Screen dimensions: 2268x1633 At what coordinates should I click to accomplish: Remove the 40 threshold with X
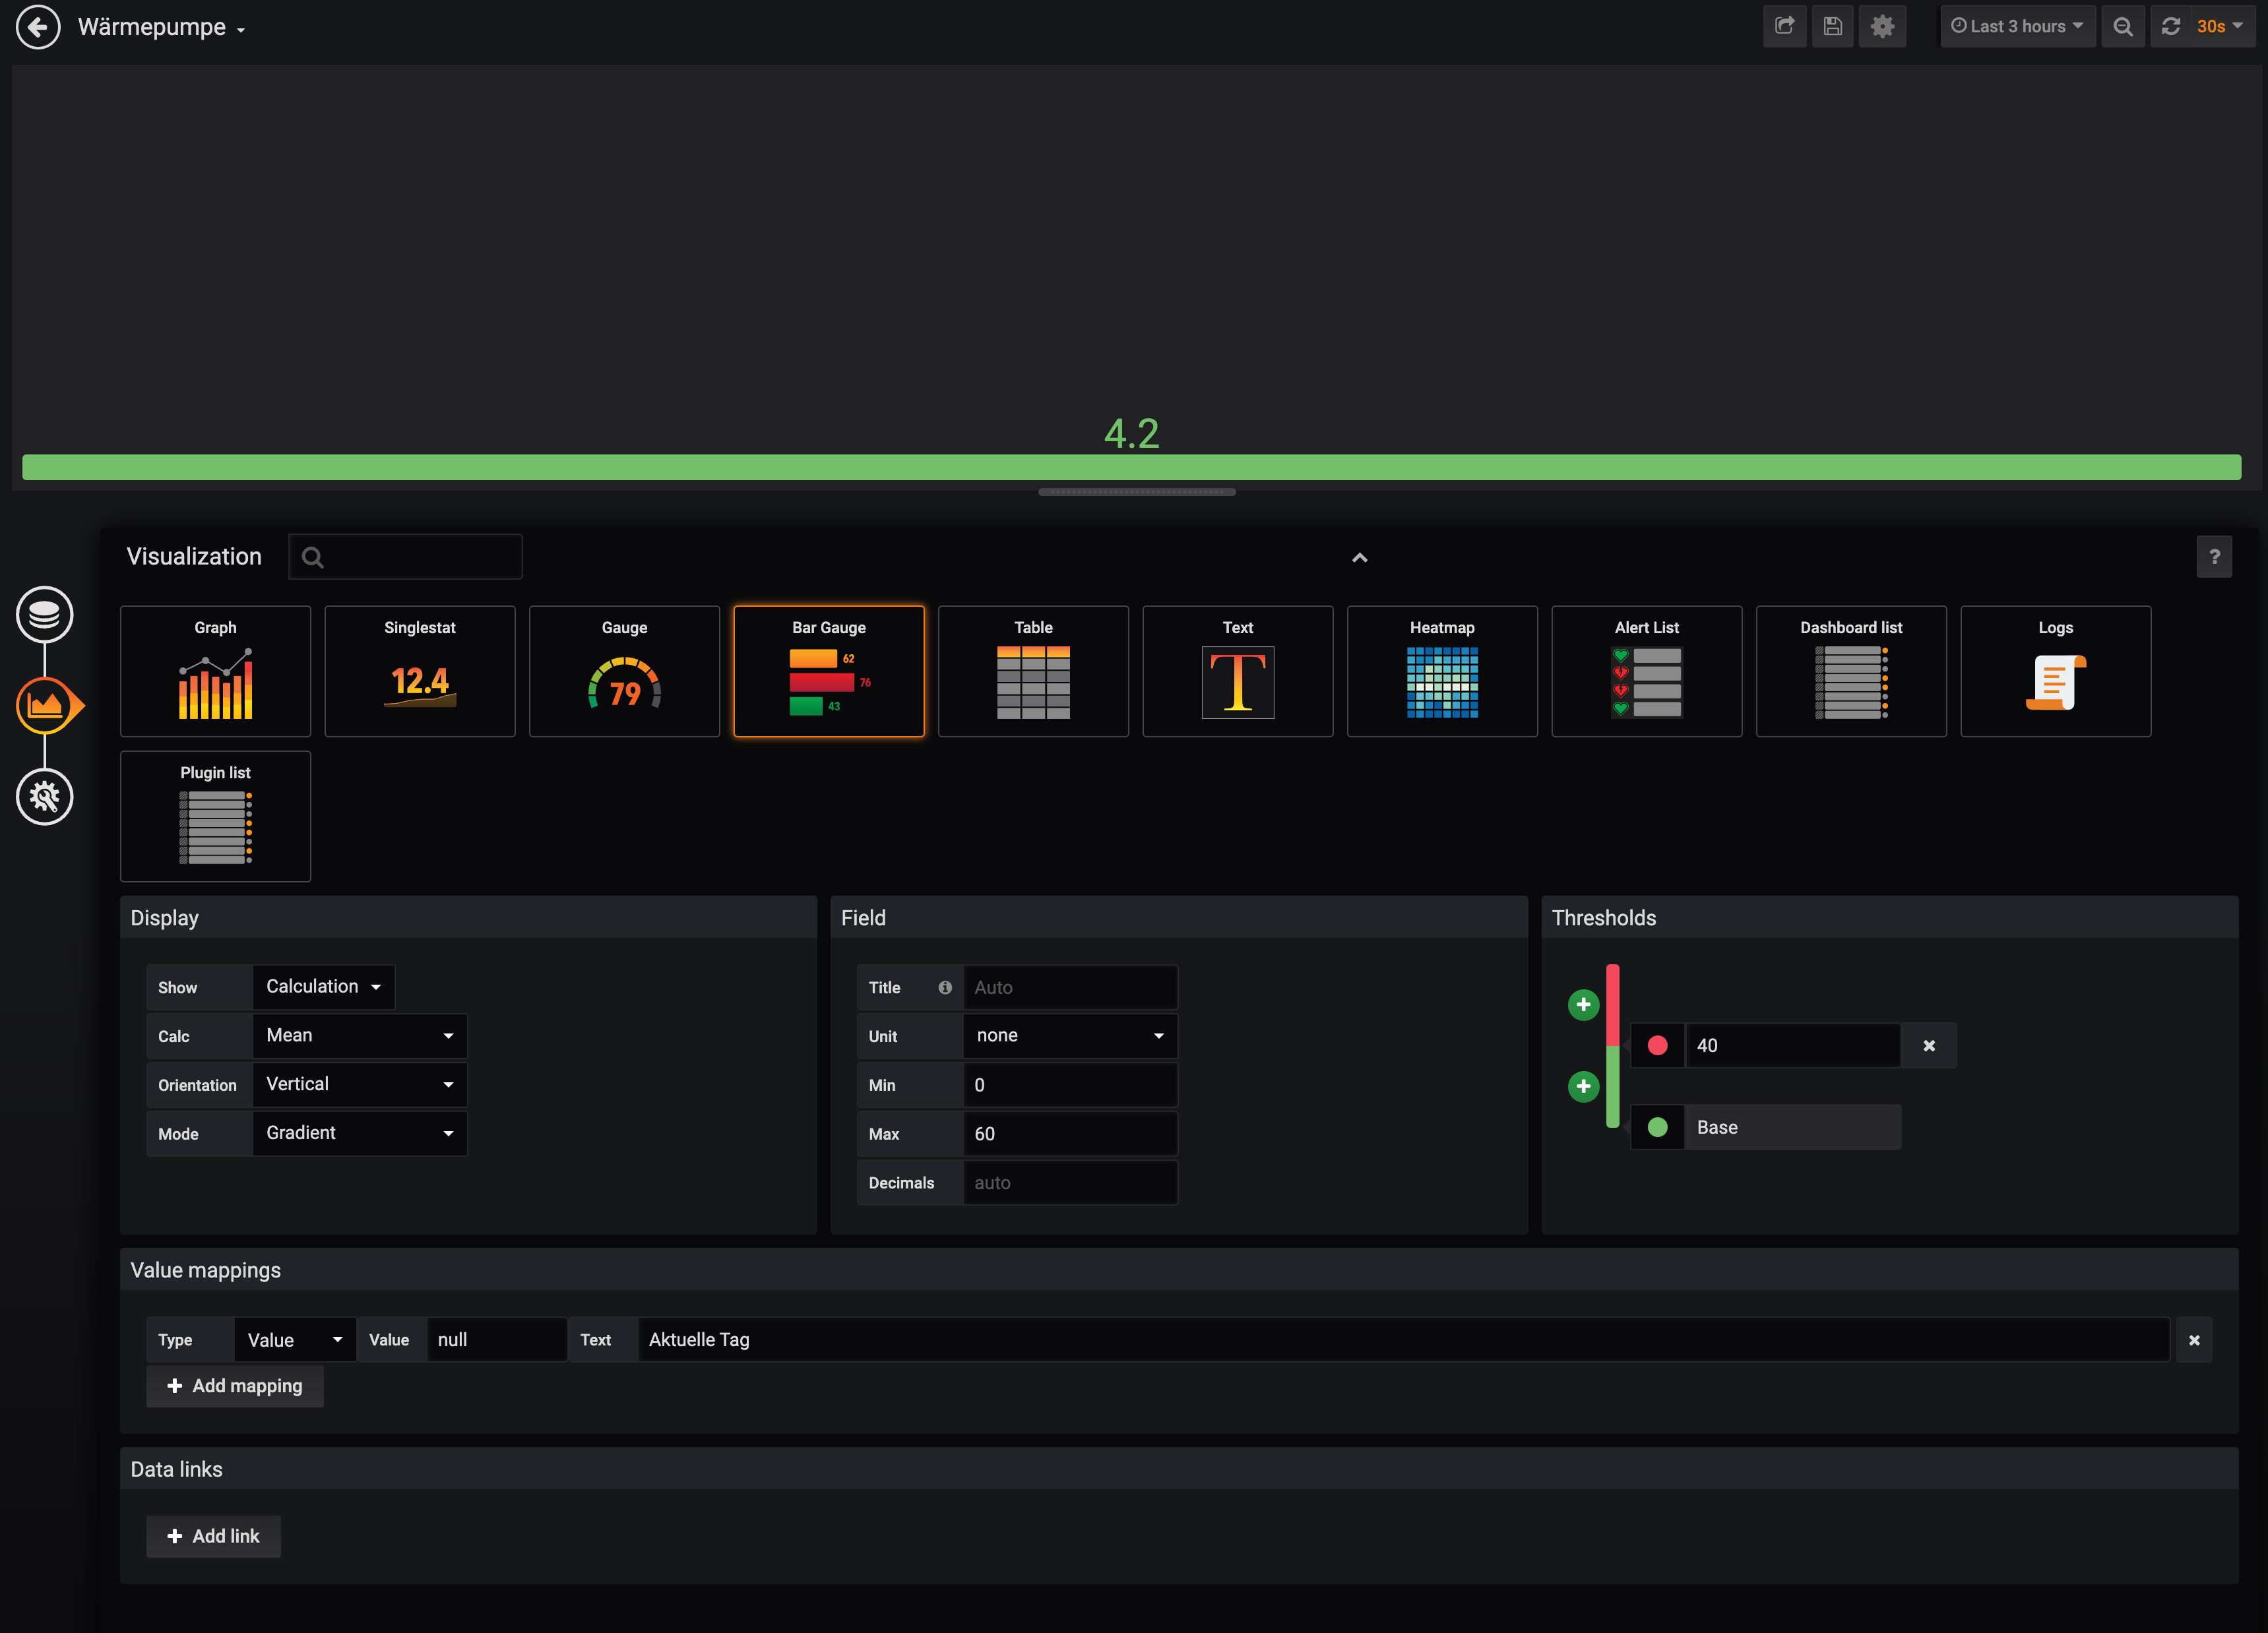coord(1929,1045)
